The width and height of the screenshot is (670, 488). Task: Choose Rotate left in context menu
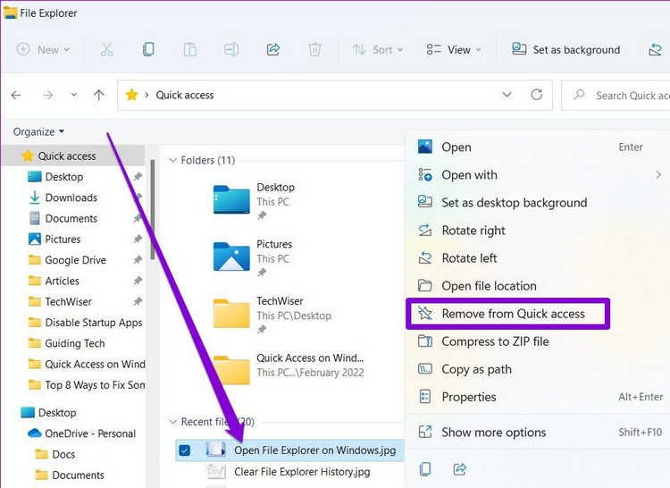click(538, 258)
